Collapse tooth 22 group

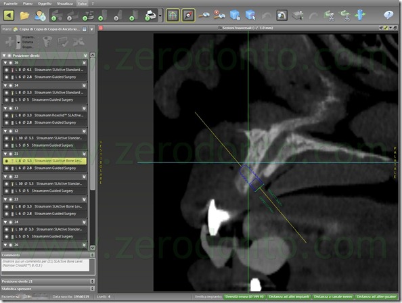tap(5, 177)
